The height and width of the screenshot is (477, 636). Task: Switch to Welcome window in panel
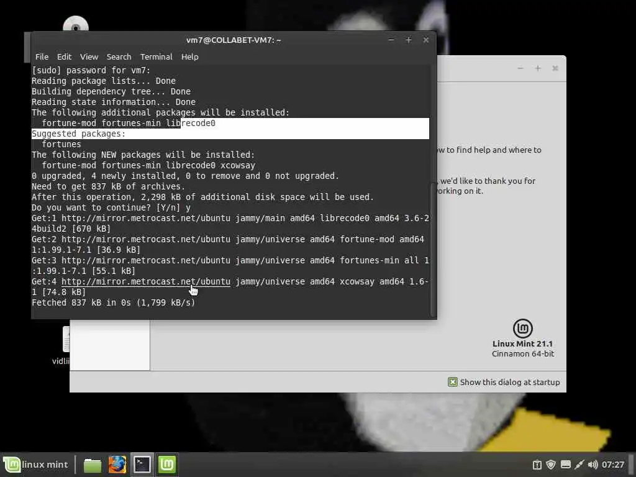pos(166,465)
